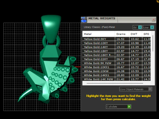Select the White Gold:14K PdW row
The image size is (159, 119).
coord(117,79)
